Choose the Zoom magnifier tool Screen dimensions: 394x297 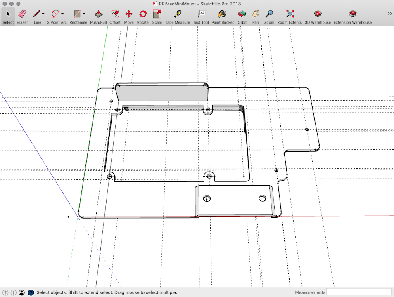coord(269,16)
